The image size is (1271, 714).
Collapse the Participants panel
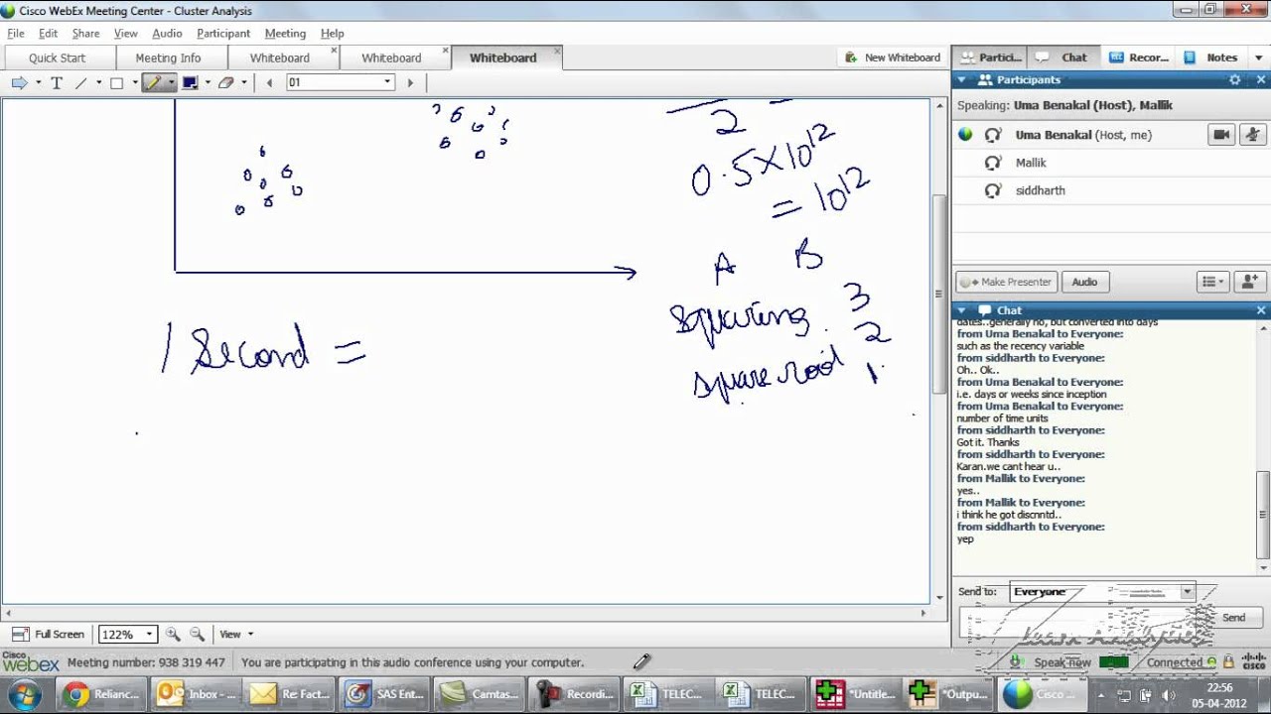click(x=961, y=79)
